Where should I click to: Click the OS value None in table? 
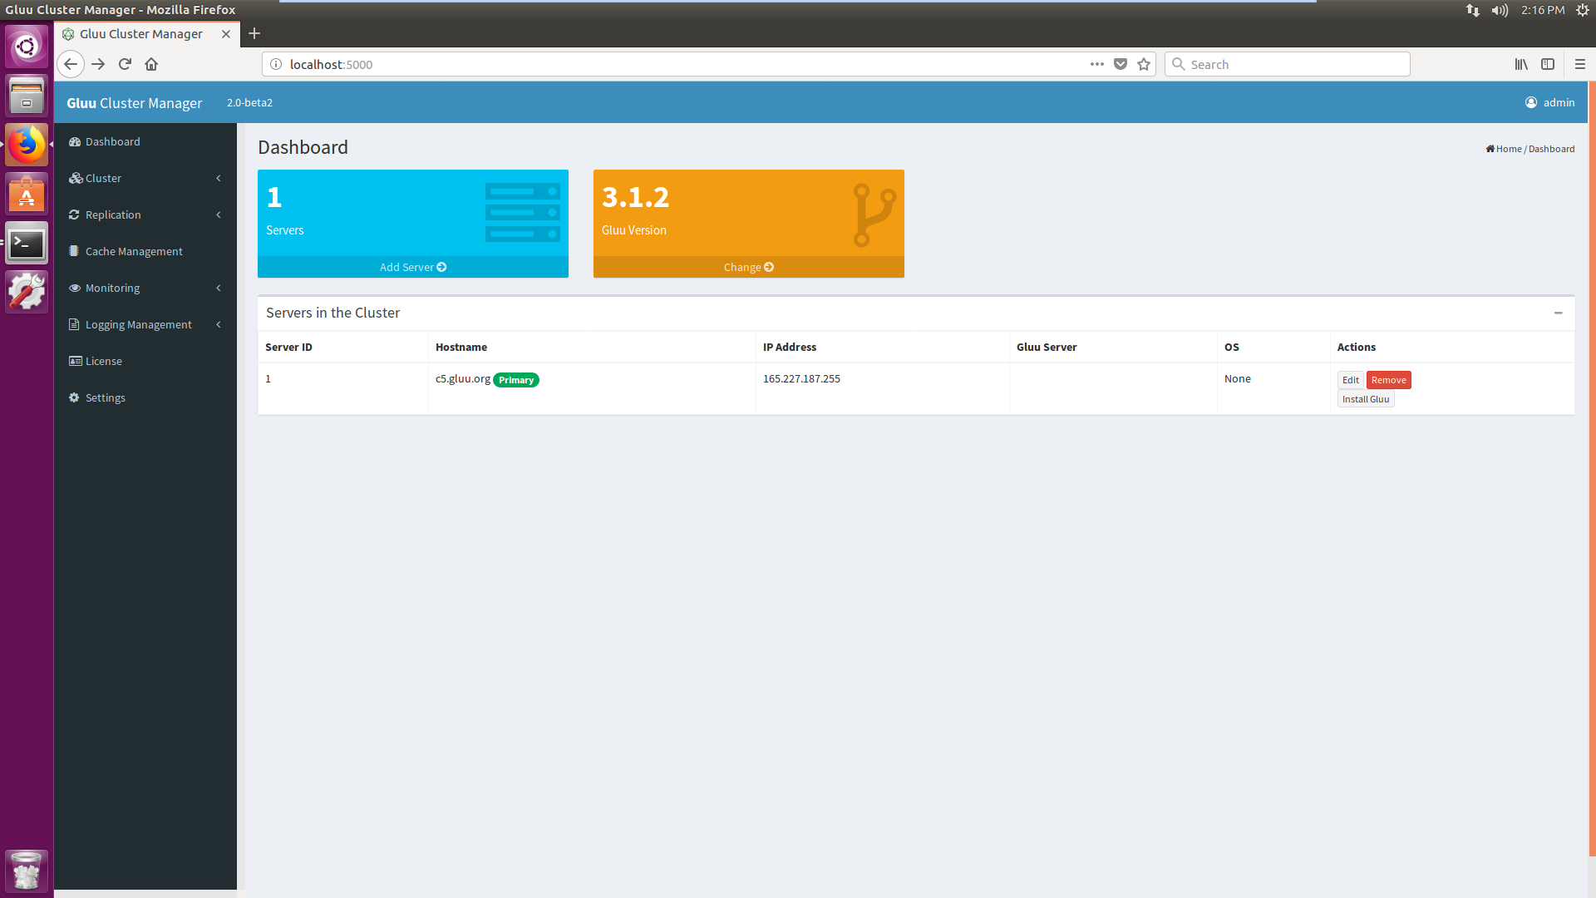pyautogui.click(x=1237, y=378)
